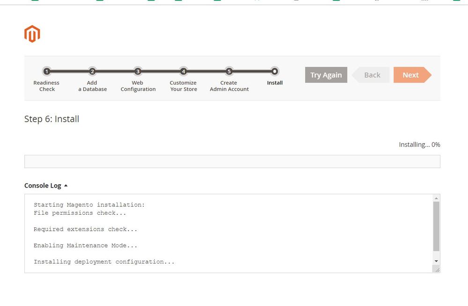This screenshot has height=306, width=468.
Task: Click console log scrollbar down arrow
Action: click(x=437, y=261)
